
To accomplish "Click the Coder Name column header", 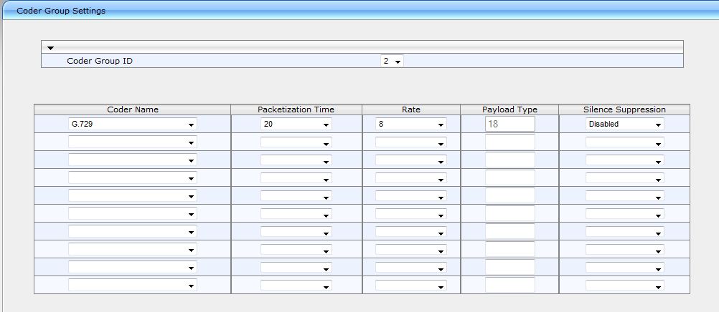I will click(x=133, y=109).
